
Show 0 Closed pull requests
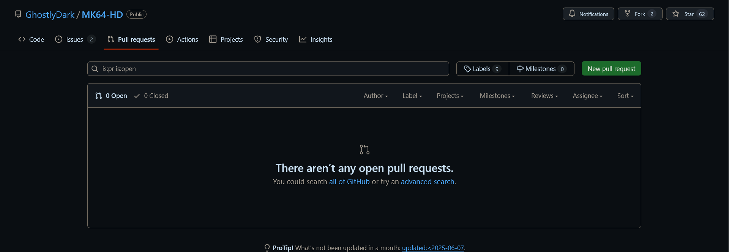[151, 96]
